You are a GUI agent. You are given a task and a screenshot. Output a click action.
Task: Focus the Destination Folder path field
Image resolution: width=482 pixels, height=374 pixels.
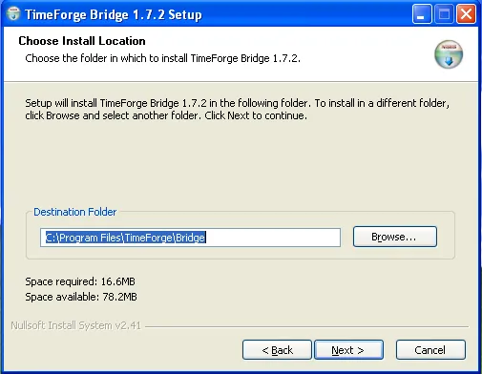(x=190, y=238)
